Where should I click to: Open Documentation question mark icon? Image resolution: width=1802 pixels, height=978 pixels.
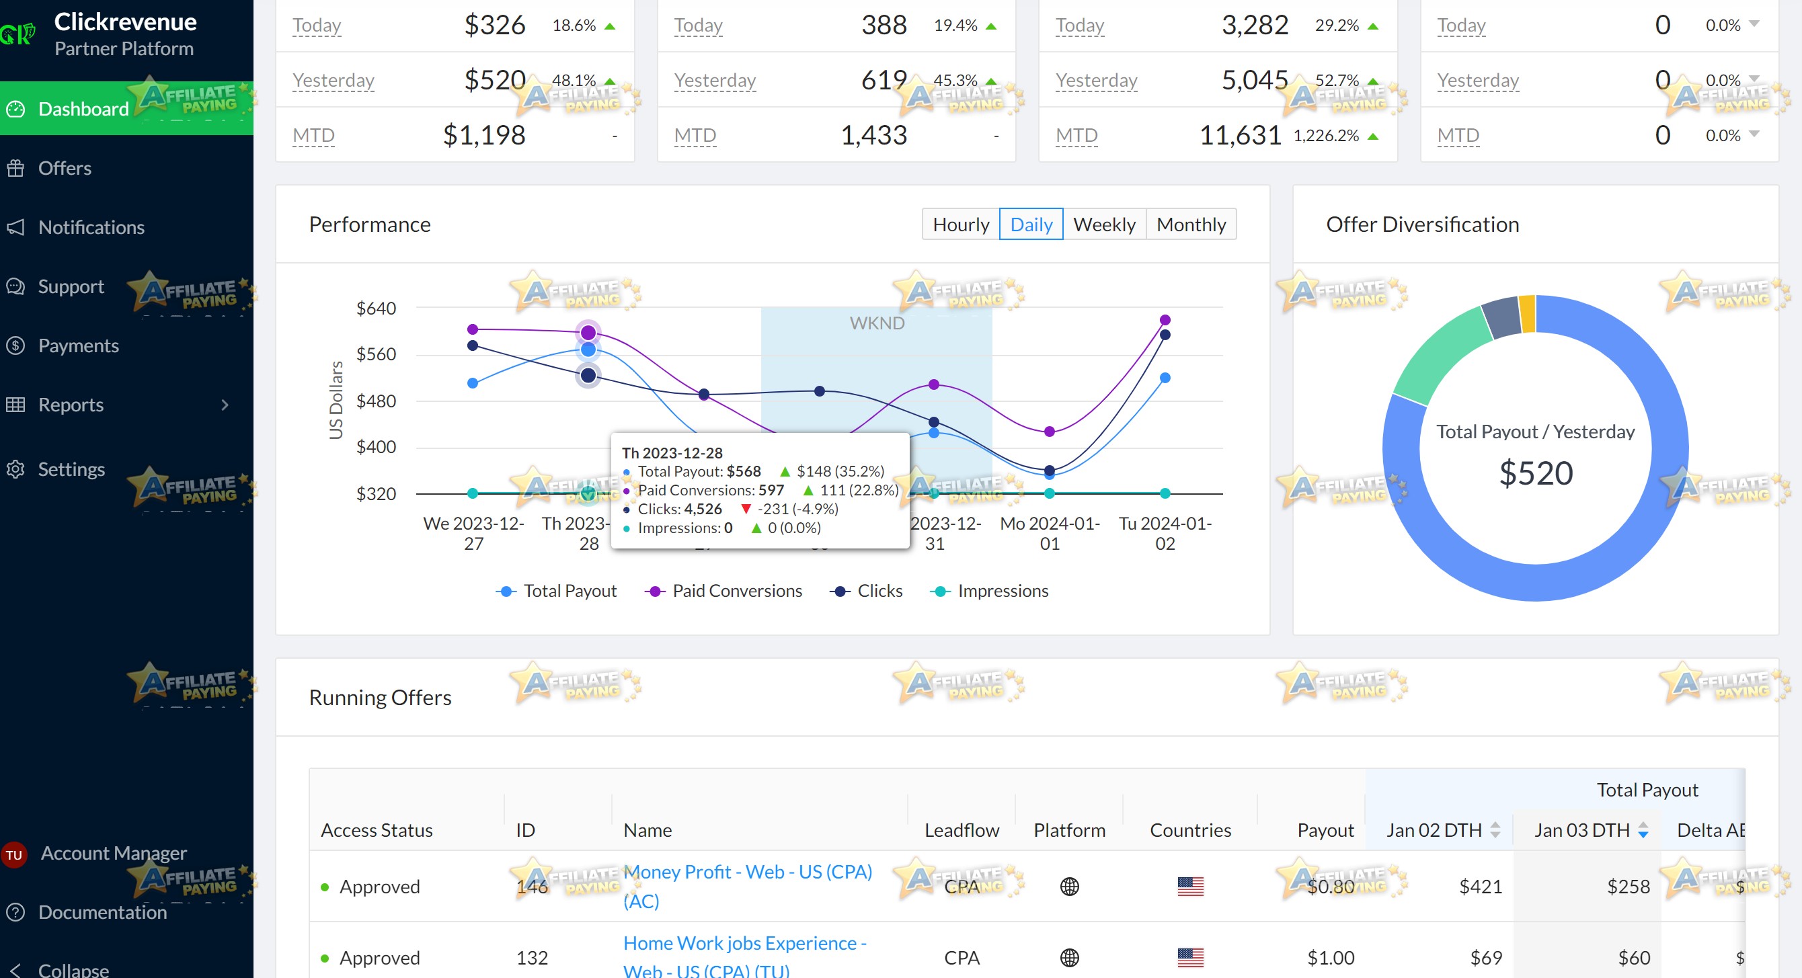[15, 912]
